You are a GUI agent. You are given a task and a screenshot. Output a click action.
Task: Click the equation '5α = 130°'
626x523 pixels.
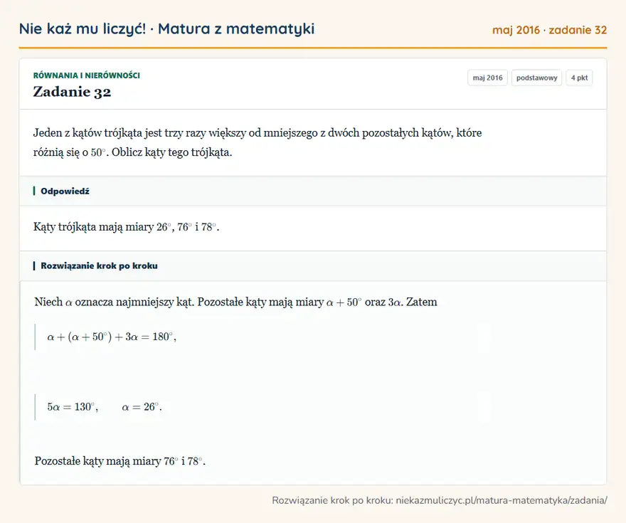[73, 407]
